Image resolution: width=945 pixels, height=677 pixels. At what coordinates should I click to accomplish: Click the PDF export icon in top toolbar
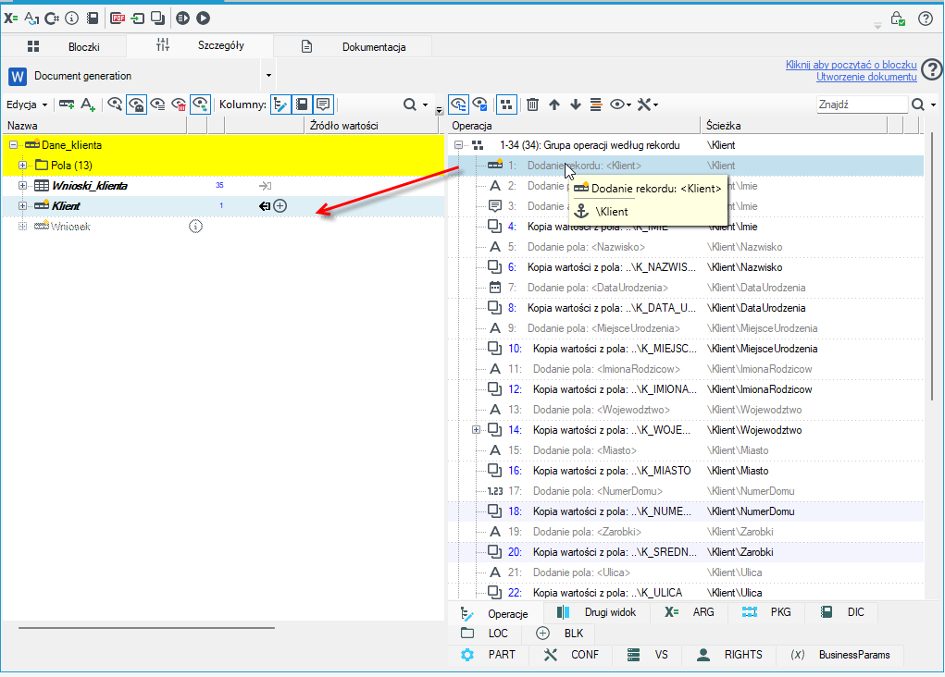tap(118, 18)
